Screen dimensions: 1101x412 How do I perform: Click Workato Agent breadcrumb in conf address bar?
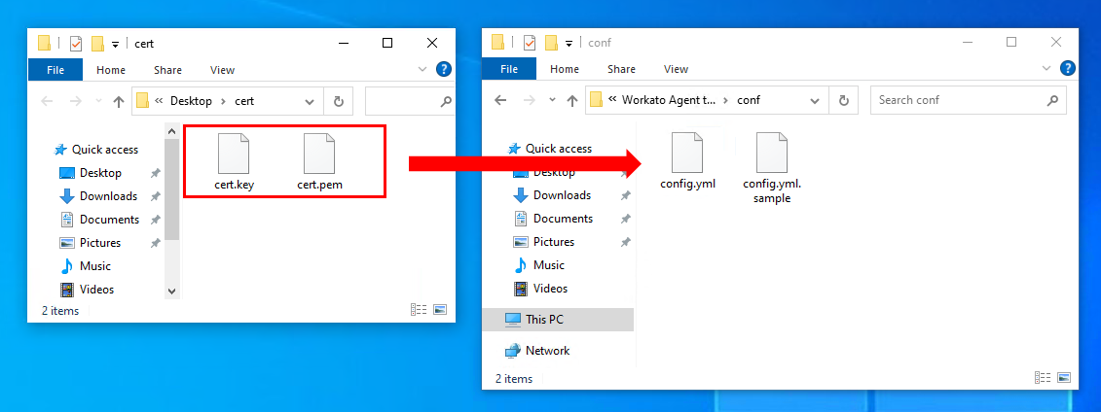(x=669, y=100)
